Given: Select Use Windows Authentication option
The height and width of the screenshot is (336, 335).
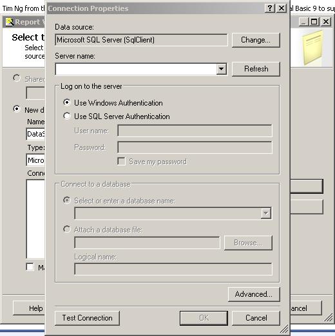Looking at the screenshot, I should tap(67, 102).
